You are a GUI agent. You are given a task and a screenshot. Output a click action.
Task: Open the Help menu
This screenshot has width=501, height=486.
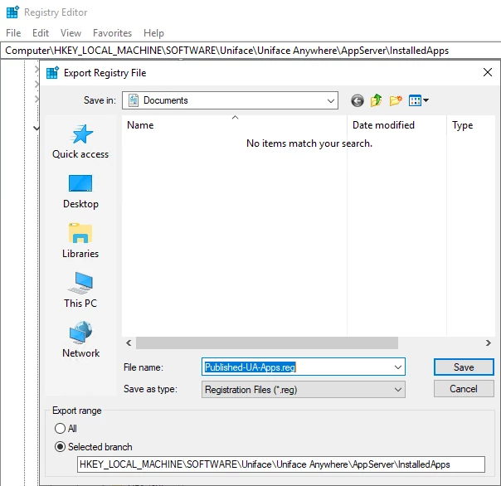click(153, 33)
